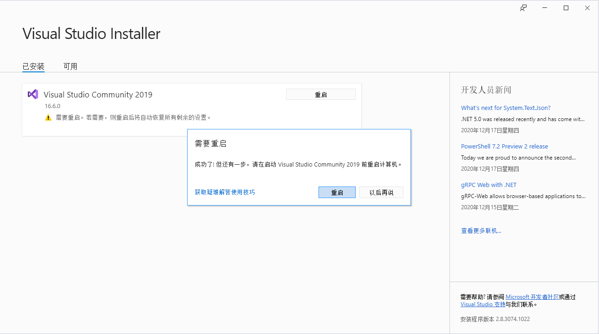Screen dimensions: 599x334
Task: Open gRPC Web with .NET news link
Action: [x=488, y=185]
